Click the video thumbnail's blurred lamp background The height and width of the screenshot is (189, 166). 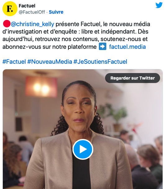pos(41,87)
